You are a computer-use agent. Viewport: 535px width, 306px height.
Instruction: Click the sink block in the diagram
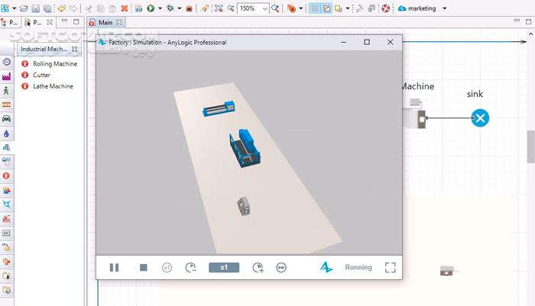coord(479,118)
